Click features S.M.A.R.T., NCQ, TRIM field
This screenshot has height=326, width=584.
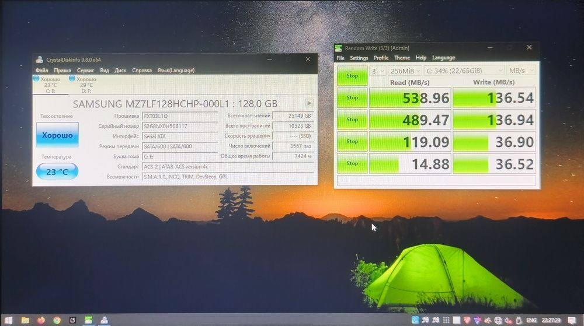coord(228,177)
